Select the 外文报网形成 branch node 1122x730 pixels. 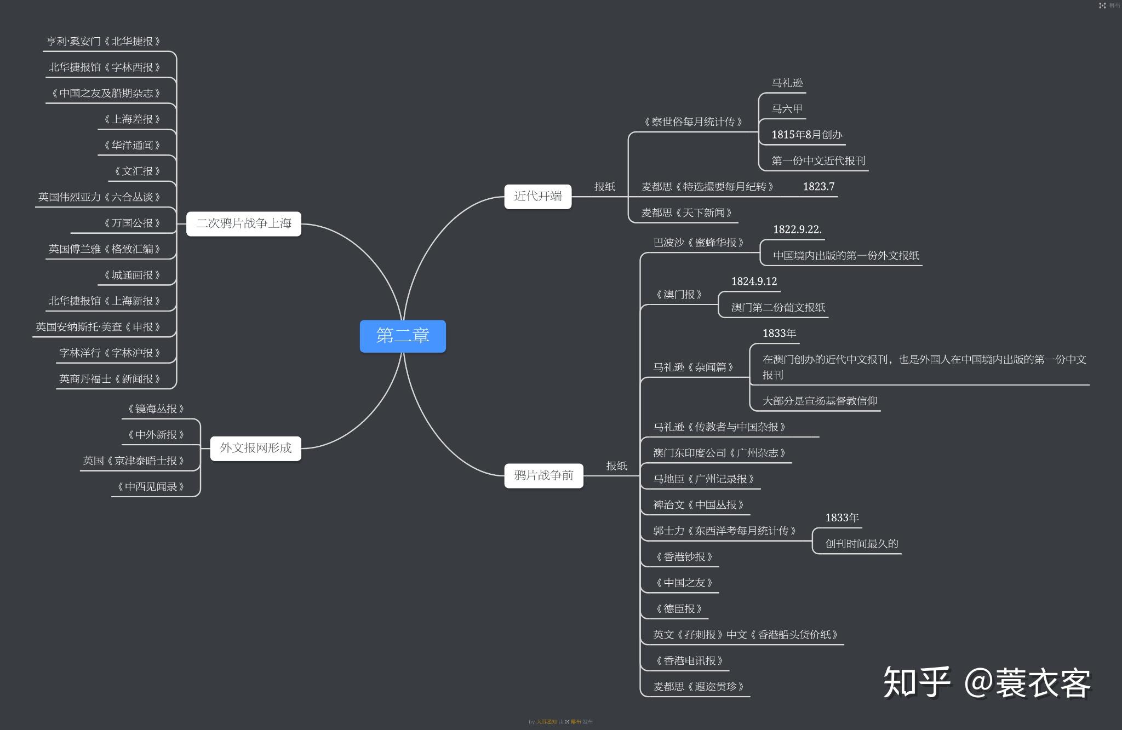click(256, 449)
